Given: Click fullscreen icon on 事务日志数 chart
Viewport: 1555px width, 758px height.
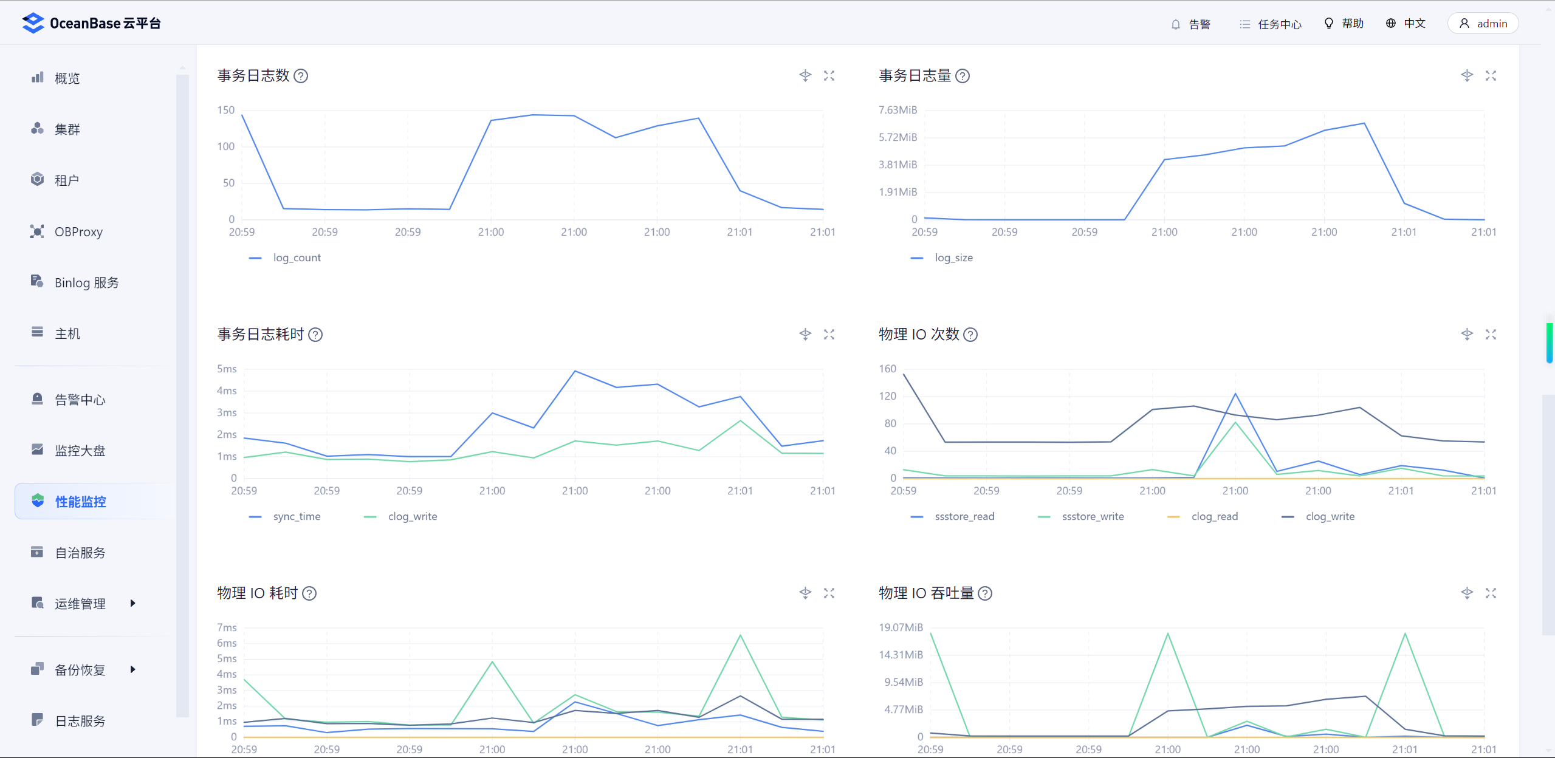Looking at the screenshot, I should point(829,76).
